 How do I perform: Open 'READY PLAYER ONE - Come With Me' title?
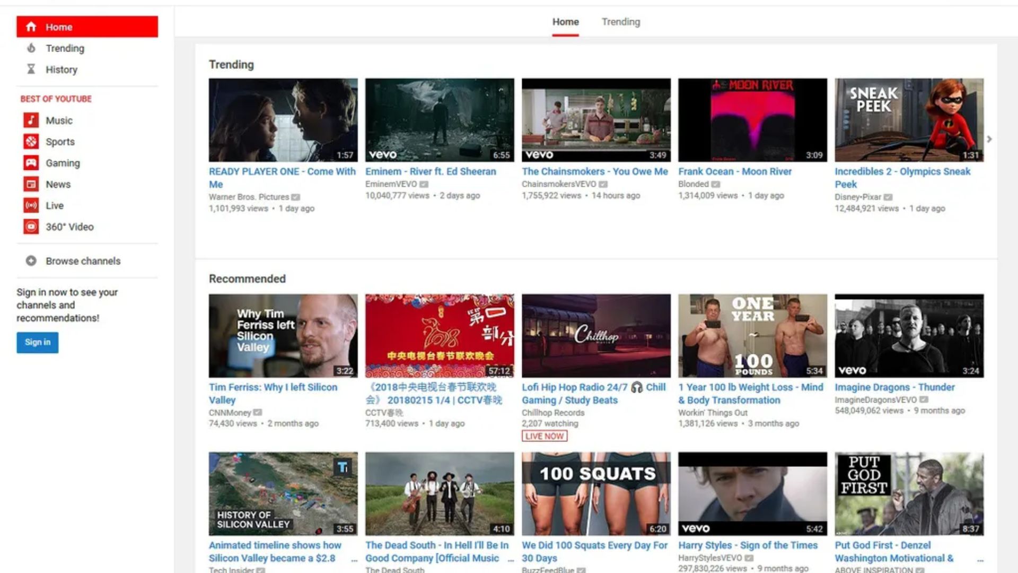click(282, 178)
